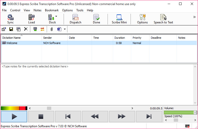Increase speed with the right arrow
This screenshot has width=198, height=129.
coord(195,120)
